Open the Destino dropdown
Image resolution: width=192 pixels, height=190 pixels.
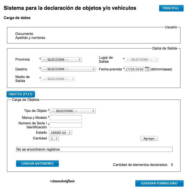tap(68, 69)
